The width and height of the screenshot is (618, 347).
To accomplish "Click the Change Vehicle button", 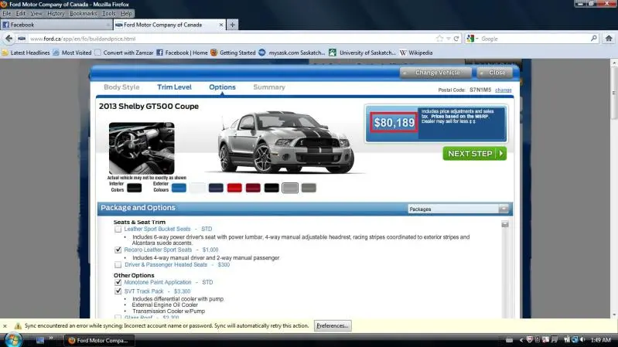I will pos(435,73).
